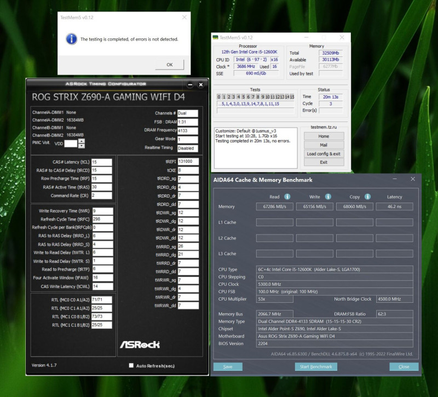Click the FSB : DRAM ratio field

click(x=188, y=122)
